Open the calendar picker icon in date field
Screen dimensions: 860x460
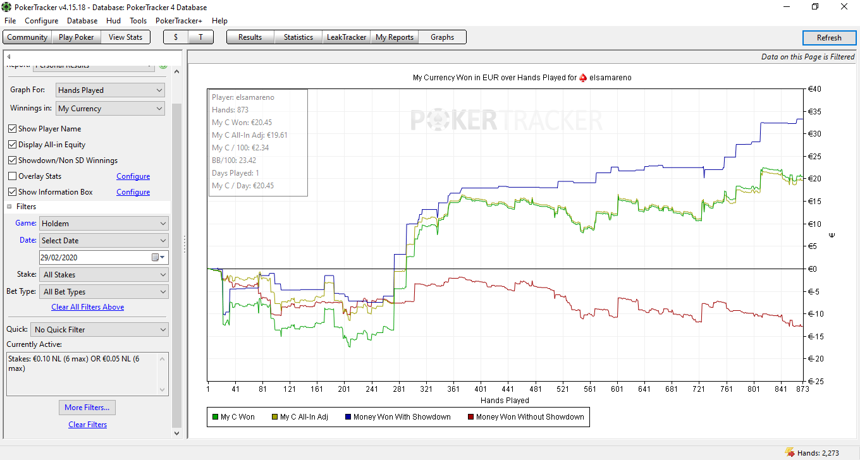coord(156,258)
